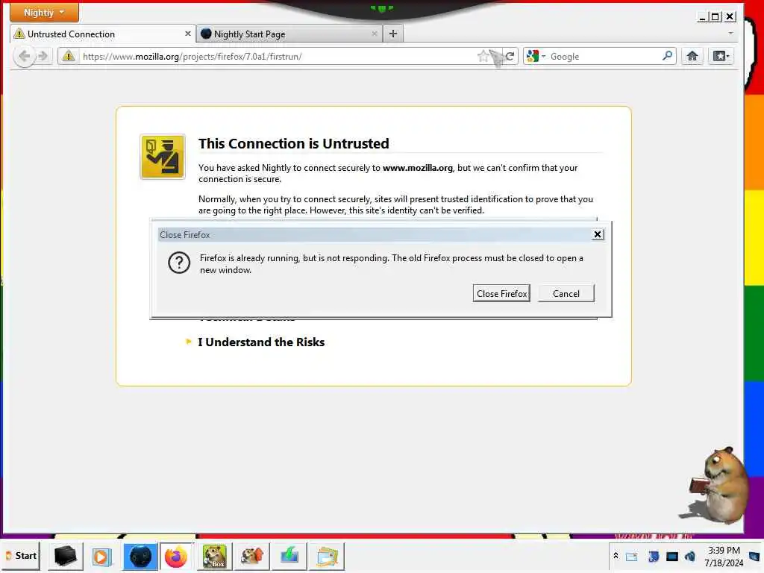Open the bookmarks menu button
Screen dimensions: 764x573
coord(721,57)
